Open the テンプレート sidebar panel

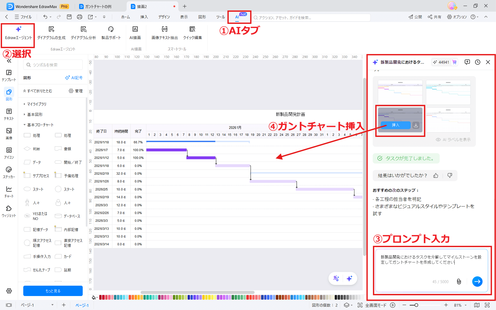coord(9,75)
